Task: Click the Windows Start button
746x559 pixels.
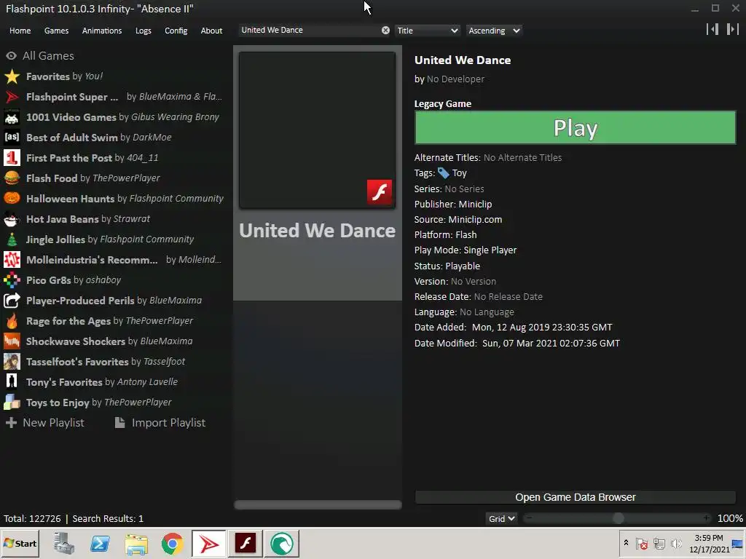Action: click(x=20, y=543)
